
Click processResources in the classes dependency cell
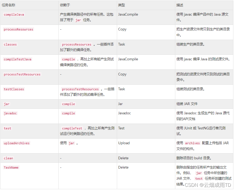(77, 44)
